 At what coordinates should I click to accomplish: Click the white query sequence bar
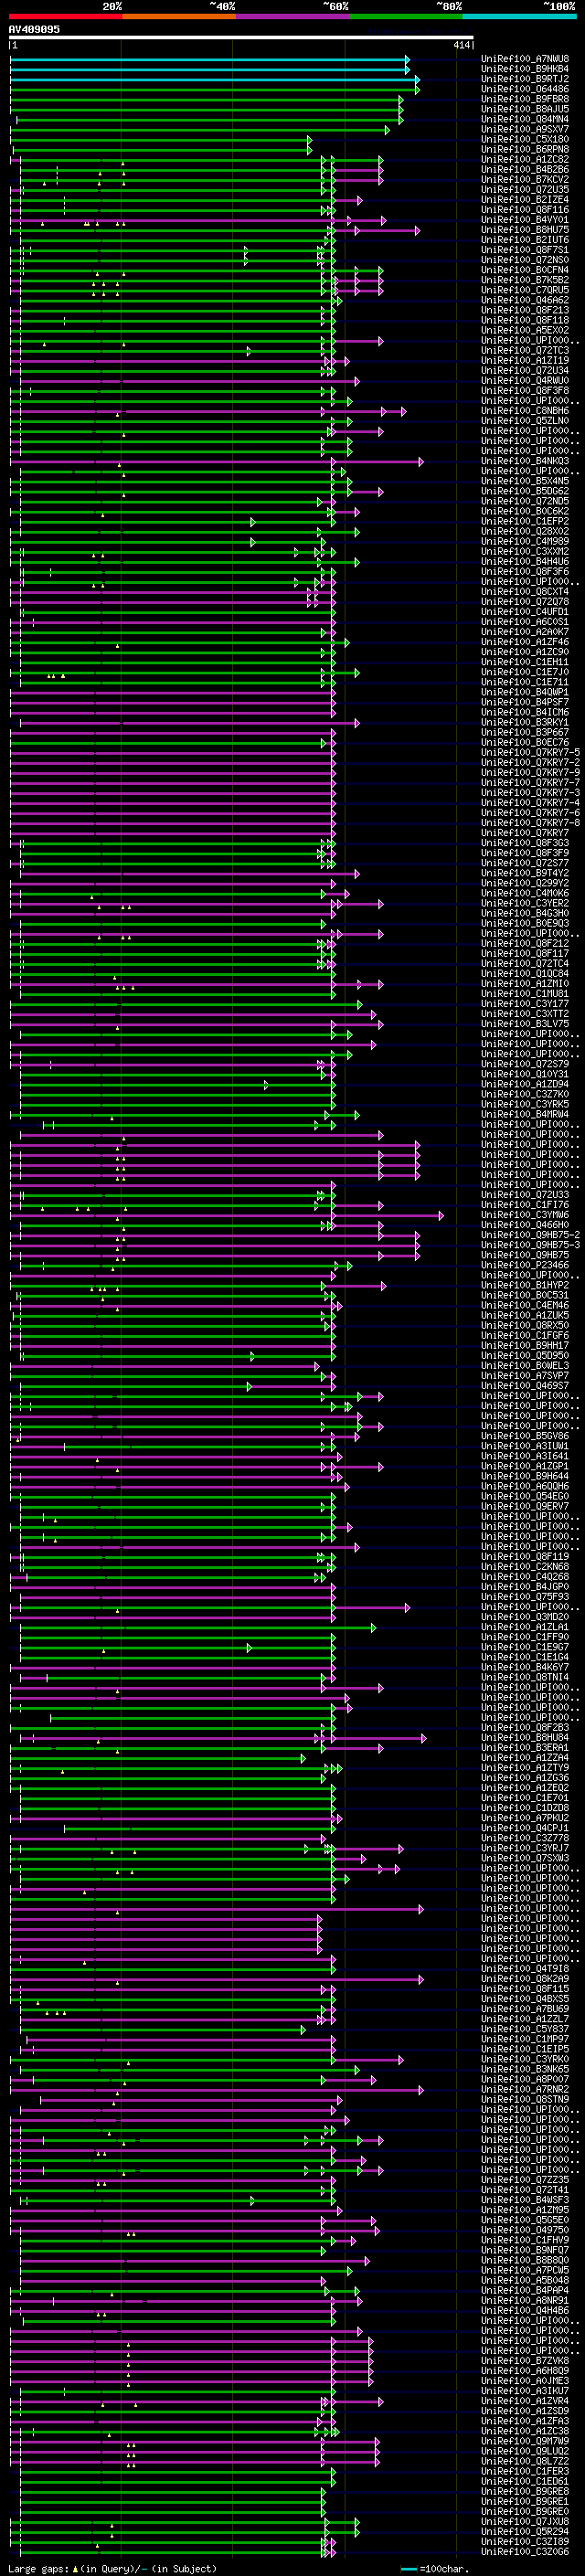click(241, 38)
